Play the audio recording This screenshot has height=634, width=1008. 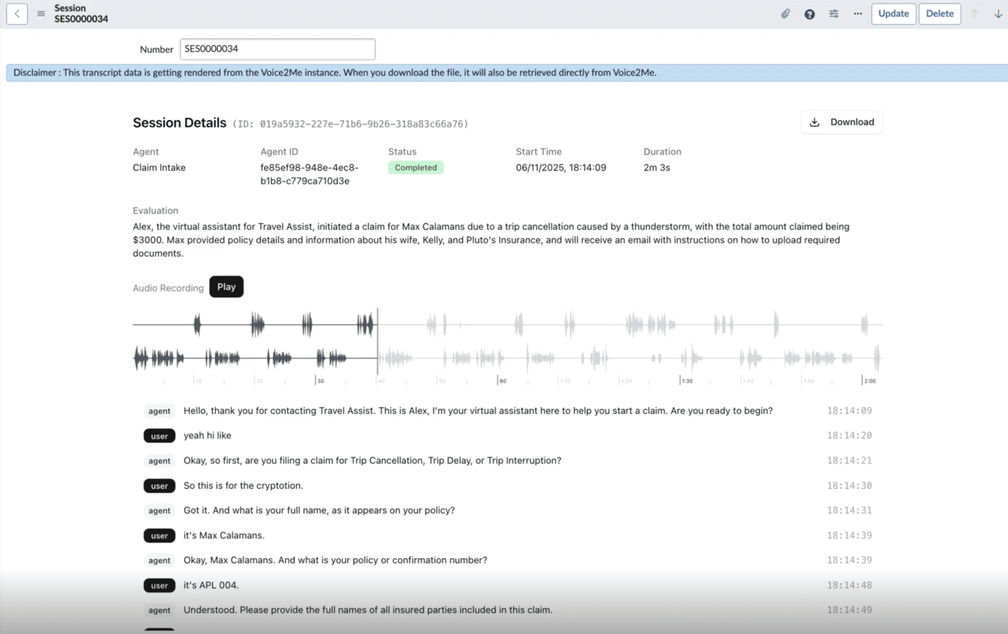[226, 287]
